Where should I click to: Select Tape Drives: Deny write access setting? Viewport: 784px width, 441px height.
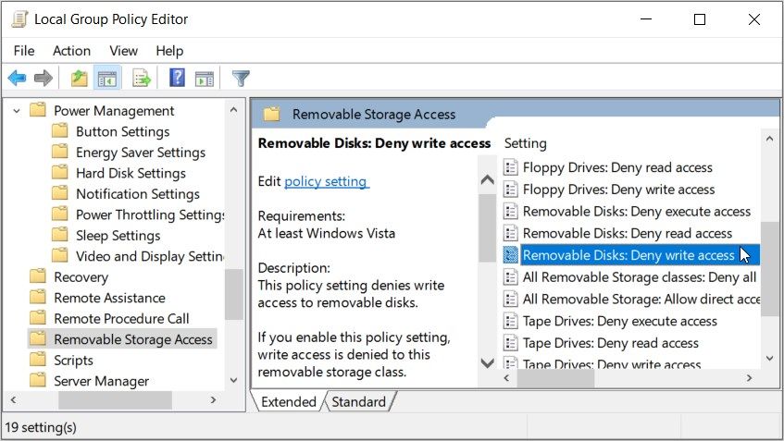pos(612,364)
